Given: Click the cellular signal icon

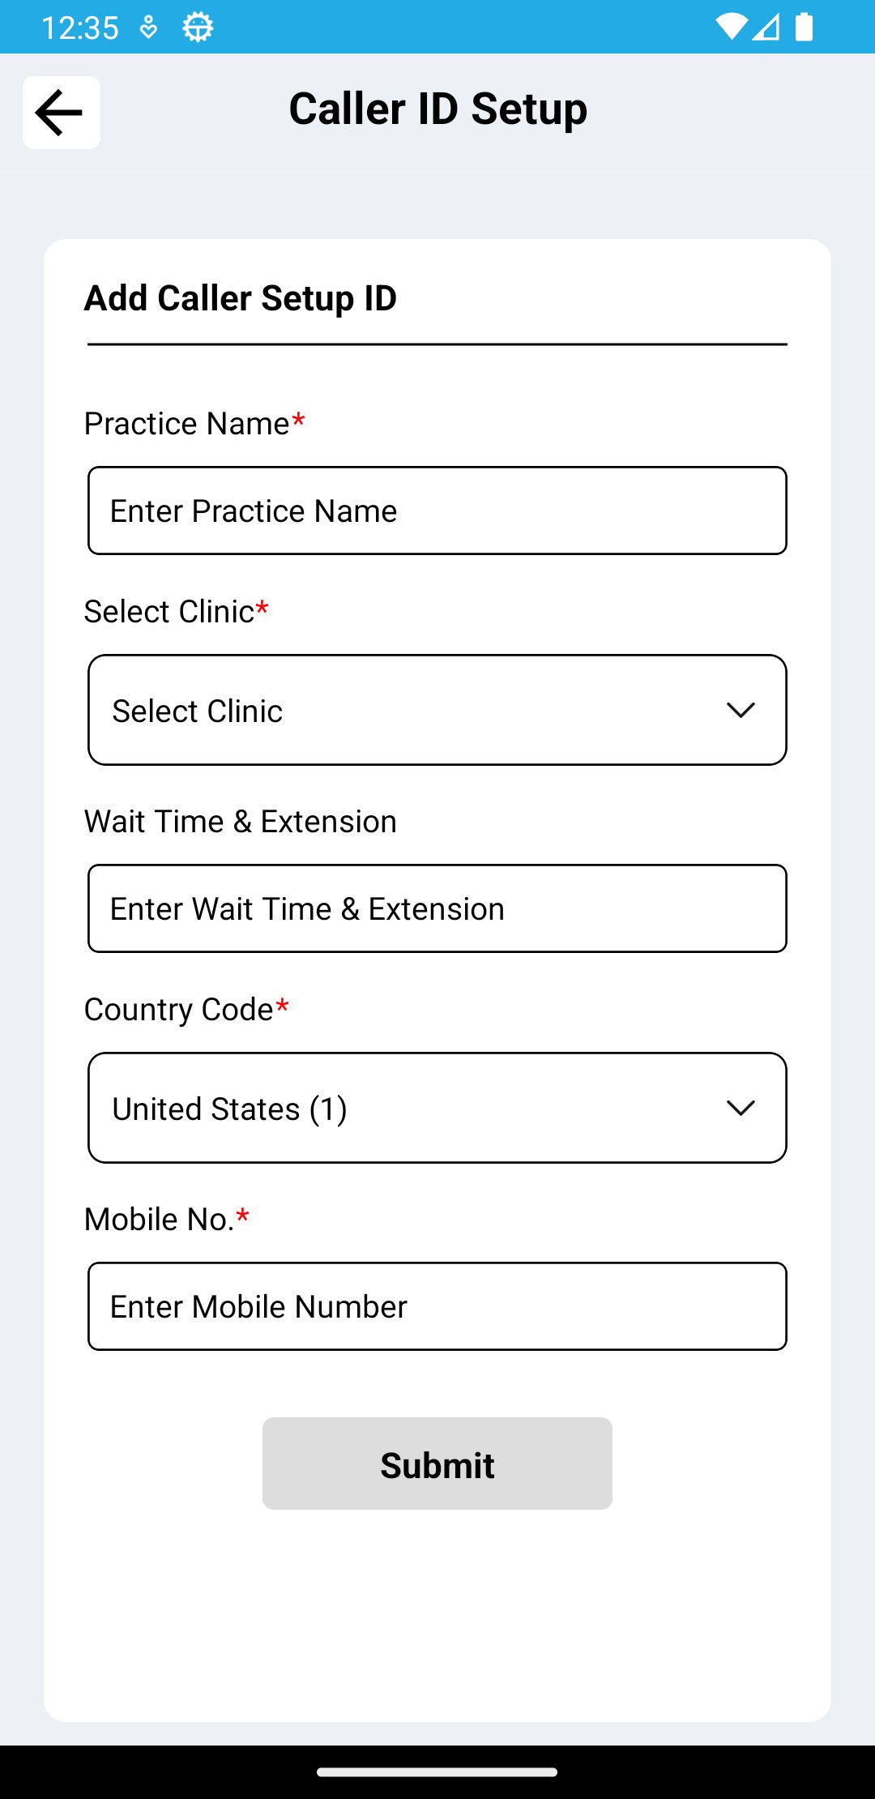Looking at the screenshot, I should 766,27.
